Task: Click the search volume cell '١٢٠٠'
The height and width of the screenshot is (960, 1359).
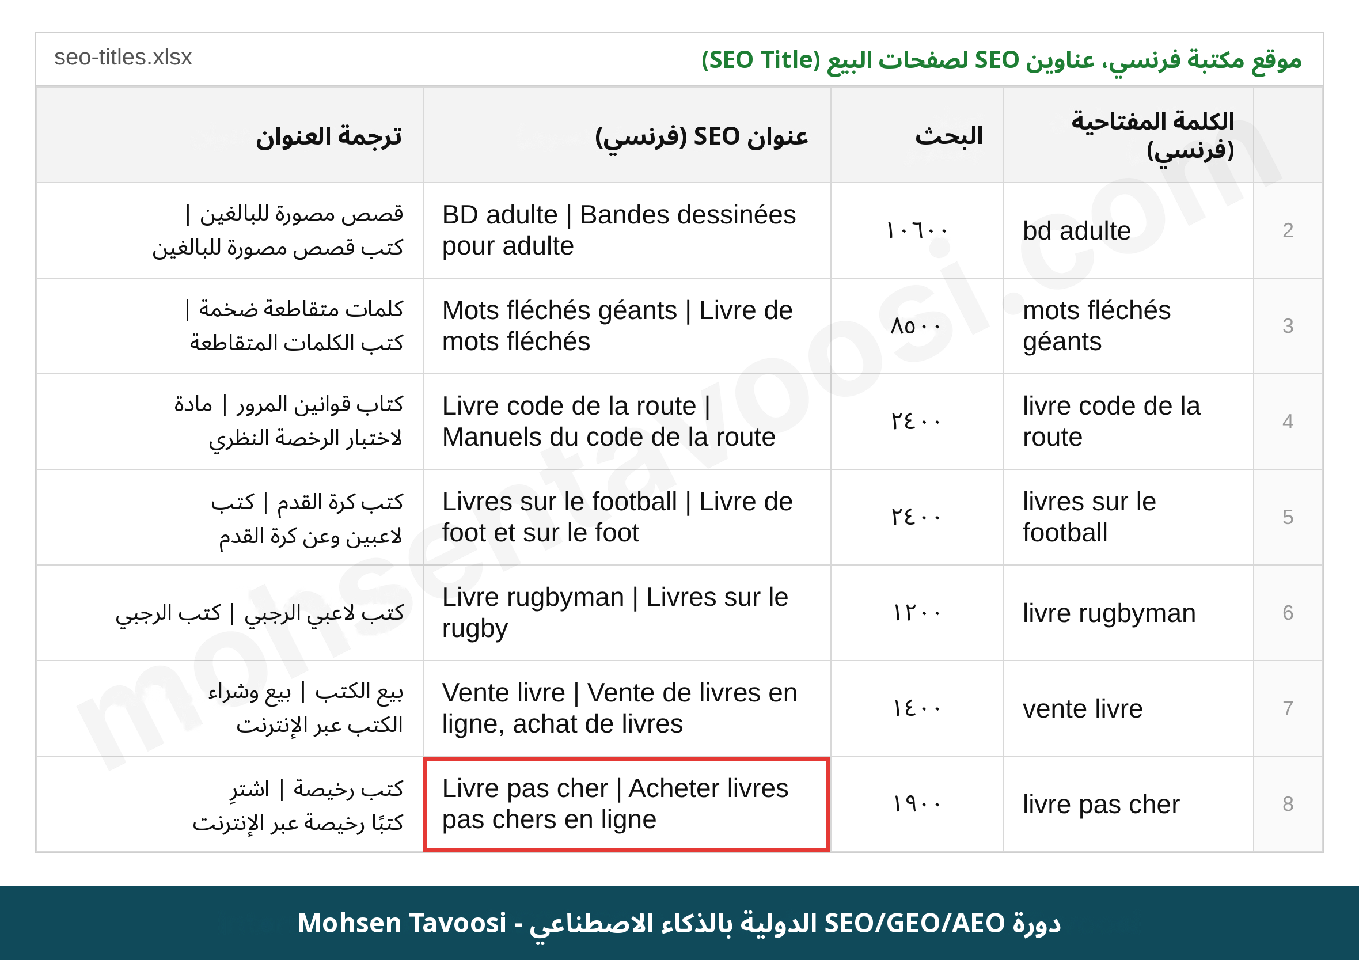Action: [917, 613]
